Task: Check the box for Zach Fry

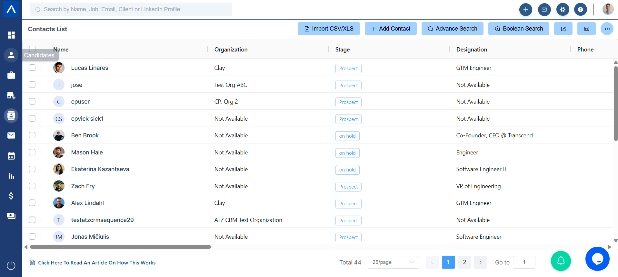Action: (32, 186)
